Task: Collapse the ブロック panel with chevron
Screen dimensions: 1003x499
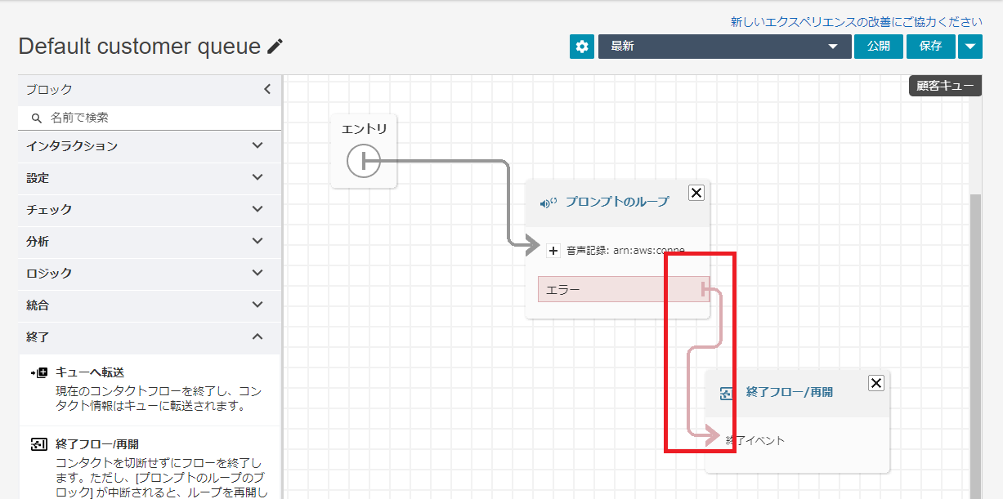Action: [x=267, y=90]
